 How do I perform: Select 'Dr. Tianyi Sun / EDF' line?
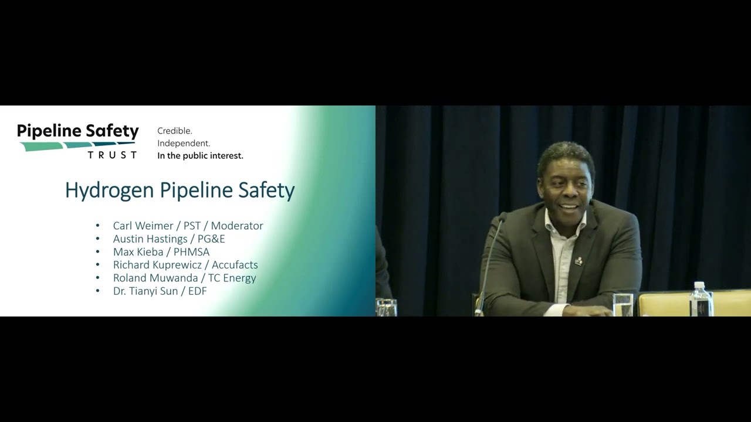point(160,291)
